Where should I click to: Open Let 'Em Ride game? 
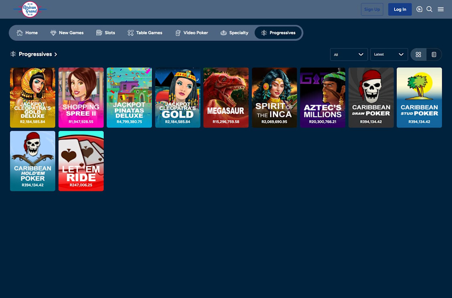(x=81, y=161)
